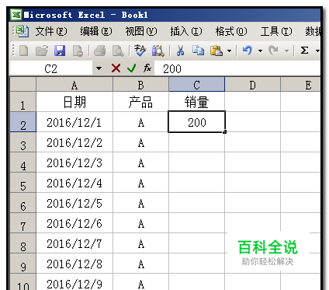Cut selection with scissors icon

click(x=180, y=51)
